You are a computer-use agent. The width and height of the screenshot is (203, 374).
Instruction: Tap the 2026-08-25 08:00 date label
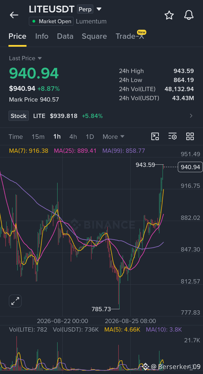tap(130, 321)
